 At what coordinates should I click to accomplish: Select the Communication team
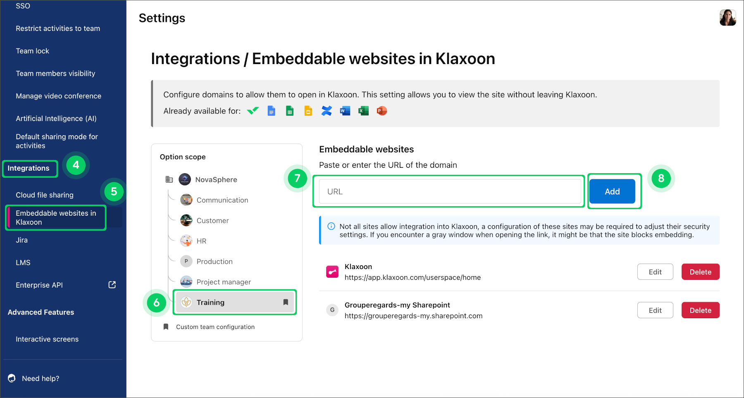click(222, 200)
